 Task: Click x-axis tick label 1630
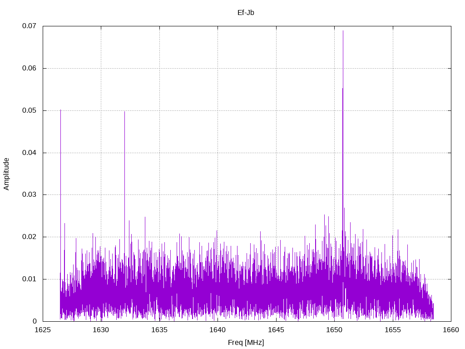coord(101,330)
